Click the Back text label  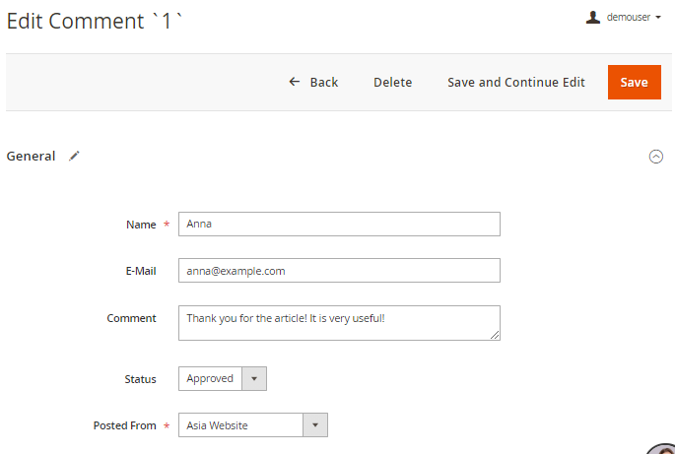click(323, 82)
